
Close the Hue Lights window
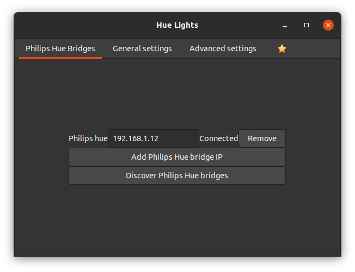coord(328,25)
